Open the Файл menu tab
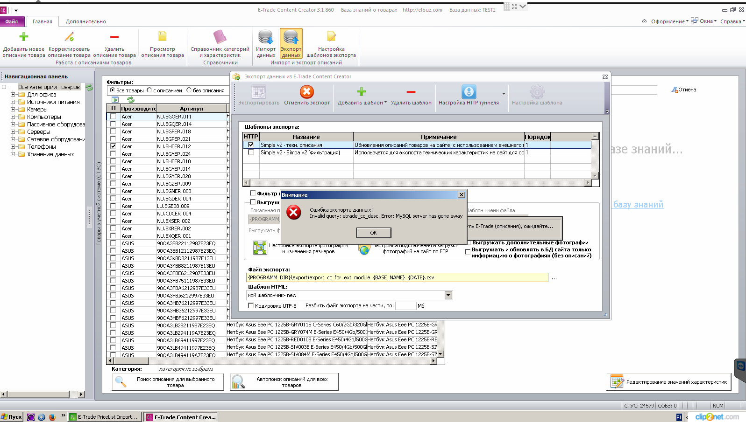Image resolution: width=746 pixels, height=422 pixels. [x=12, y=21]
